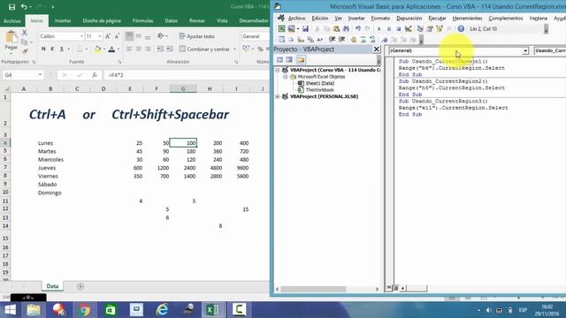Click Combinar y centrar button
This screenshot has height=318, width=566.
(204, 49)
